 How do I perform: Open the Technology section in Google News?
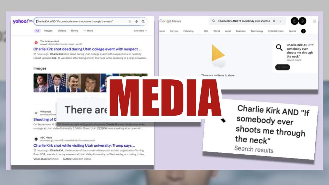point(257,31)
